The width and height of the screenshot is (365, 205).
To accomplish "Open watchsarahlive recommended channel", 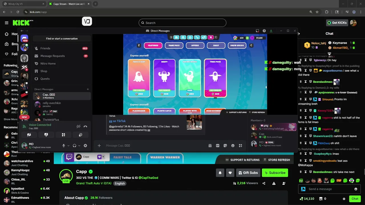I will coord(27,163).
